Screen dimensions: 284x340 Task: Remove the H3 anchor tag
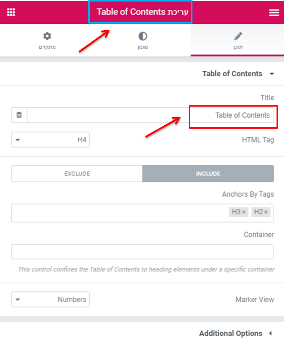244,212
